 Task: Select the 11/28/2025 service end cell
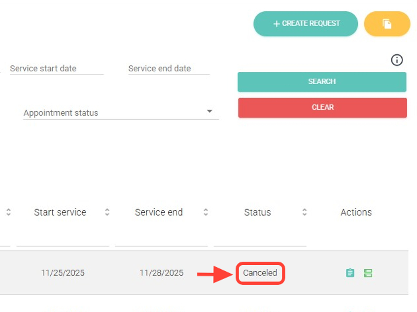click(x=161, y=273)
